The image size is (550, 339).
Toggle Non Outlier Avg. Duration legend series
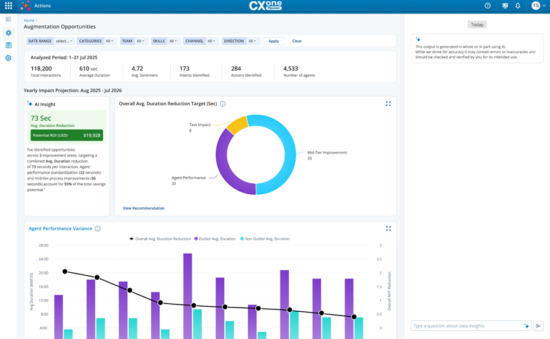pyautogui.click(x=266, y=239)
